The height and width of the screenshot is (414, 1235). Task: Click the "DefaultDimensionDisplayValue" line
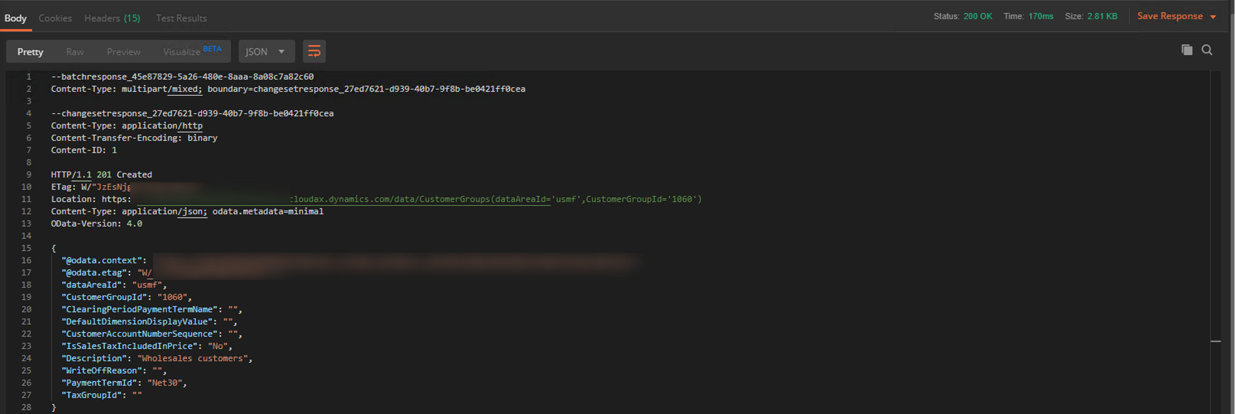coord(149,321)
